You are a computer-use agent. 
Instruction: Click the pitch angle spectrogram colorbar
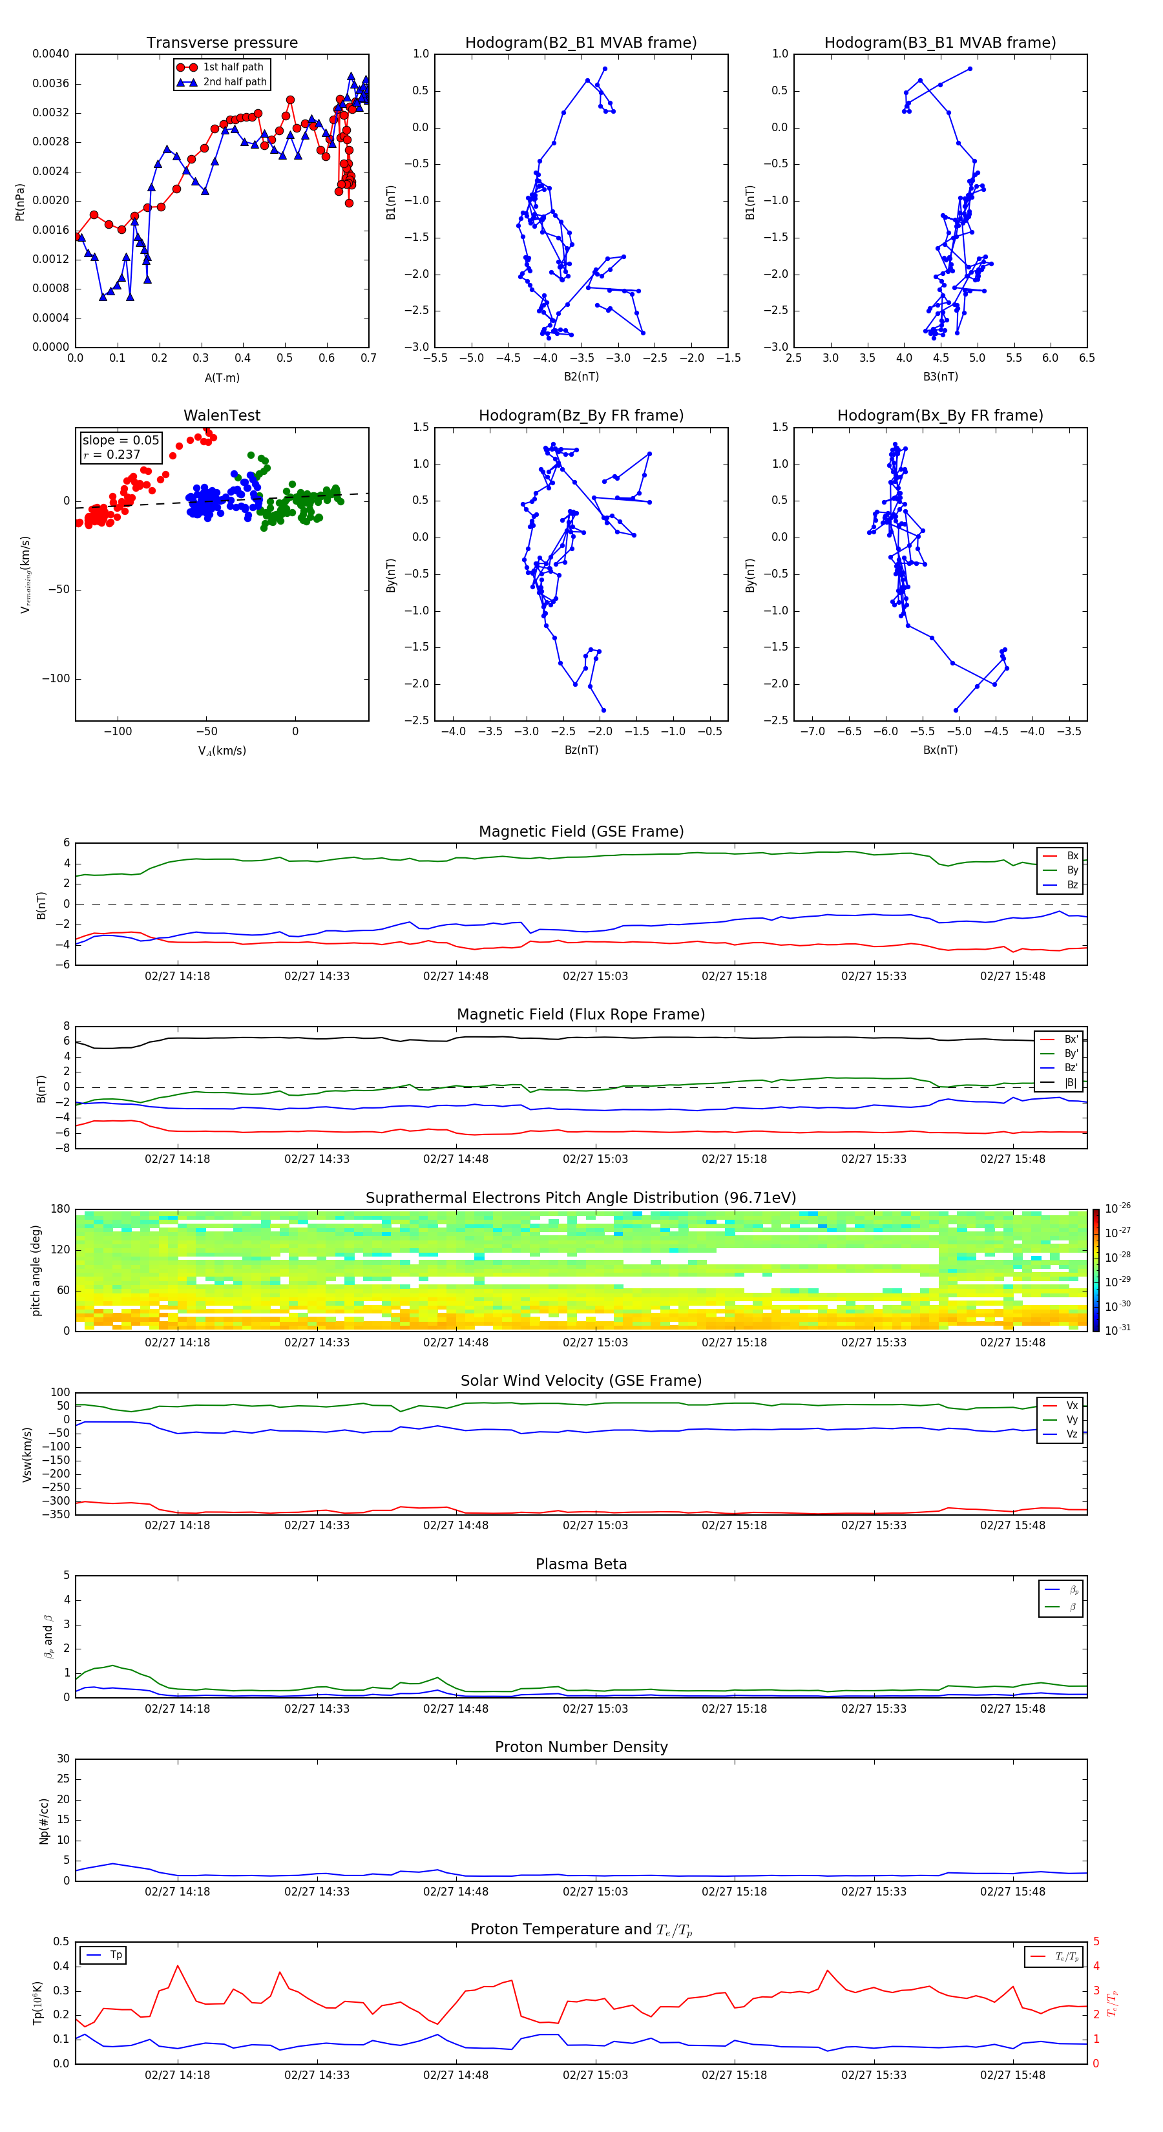1096,1270
